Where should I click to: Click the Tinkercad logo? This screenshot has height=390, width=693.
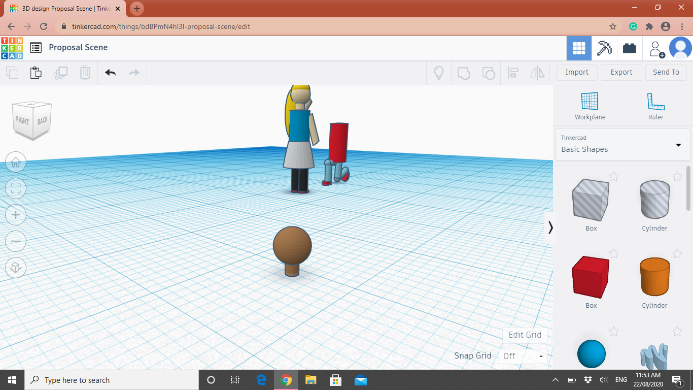click(x=12, y=48)
